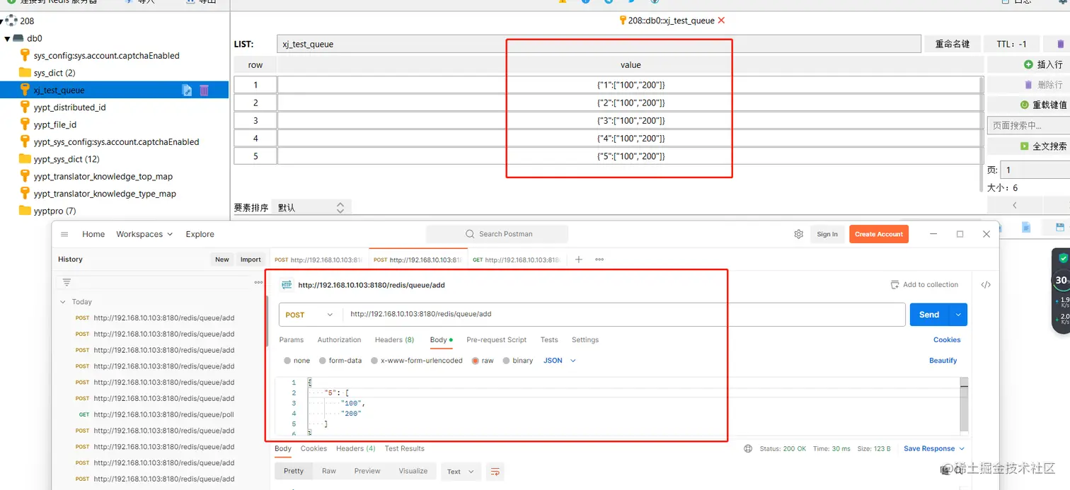Image resolution: width=1070 pixels, height=490 pixels.
Task: Open History panel three-dots options
Action: tap(258, 282)
